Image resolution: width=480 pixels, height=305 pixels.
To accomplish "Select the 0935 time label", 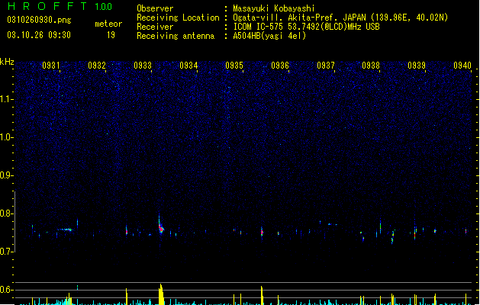I will click(234, 66).
